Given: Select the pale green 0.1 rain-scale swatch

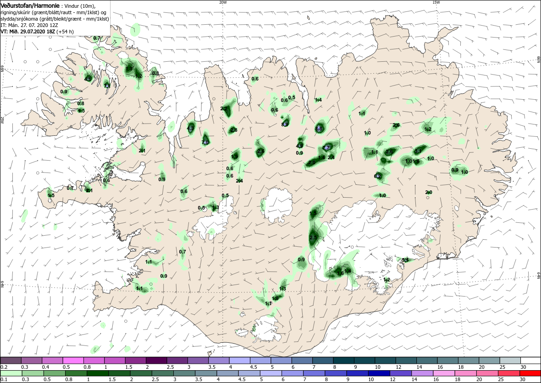Looking at the screenshot, I should 11,373.
